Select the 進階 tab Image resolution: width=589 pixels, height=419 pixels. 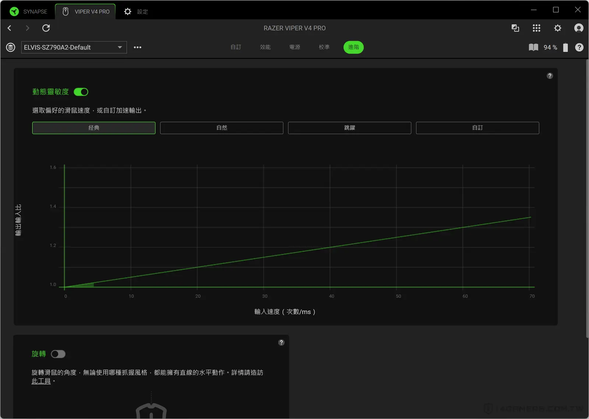353,47
